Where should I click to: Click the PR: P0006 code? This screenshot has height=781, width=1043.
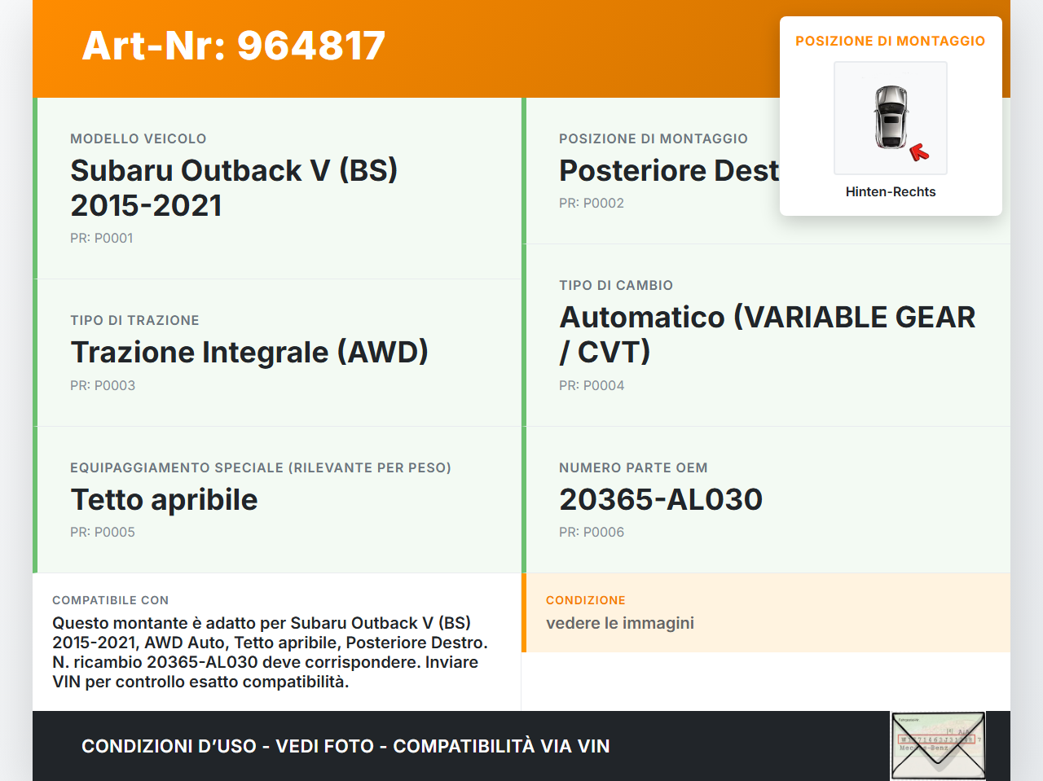pyautogui.click(x=592, y=533)
